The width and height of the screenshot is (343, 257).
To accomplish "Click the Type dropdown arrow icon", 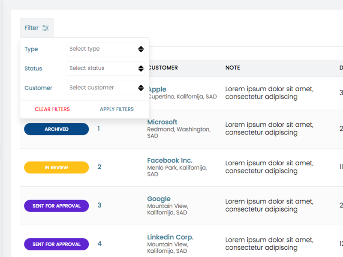I will click(141, 49).
